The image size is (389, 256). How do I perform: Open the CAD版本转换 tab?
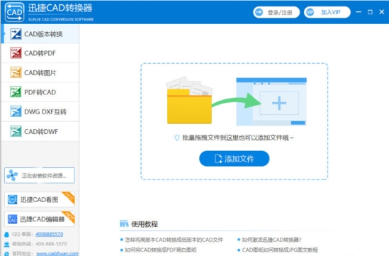40,34
